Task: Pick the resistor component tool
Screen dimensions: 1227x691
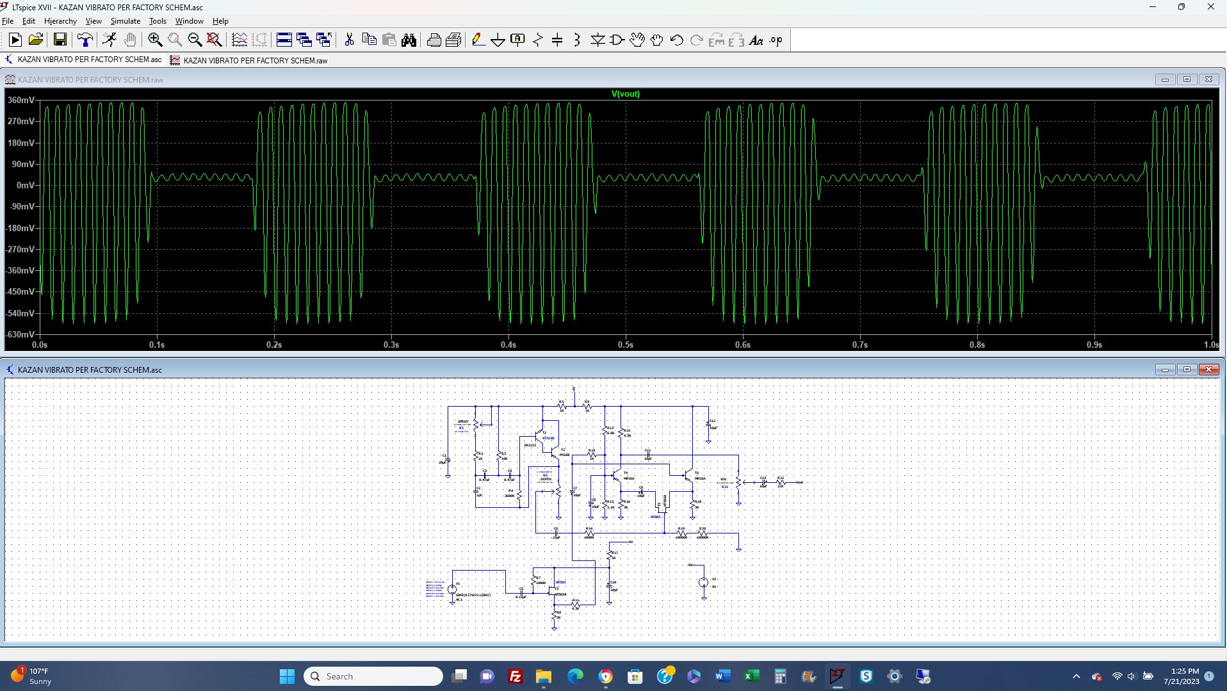Action: pyautogui.click(x=538, y=40)
